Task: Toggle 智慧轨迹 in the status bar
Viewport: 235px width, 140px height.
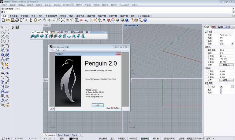Action: [x=145, y=138]
